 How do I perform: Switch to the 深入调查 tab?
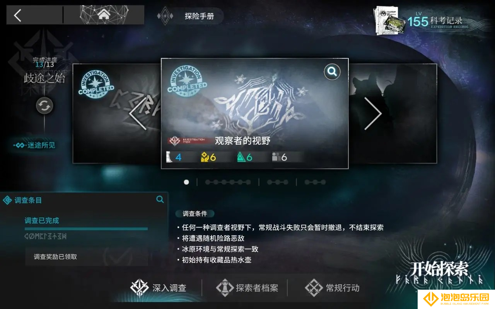point(159,288)
